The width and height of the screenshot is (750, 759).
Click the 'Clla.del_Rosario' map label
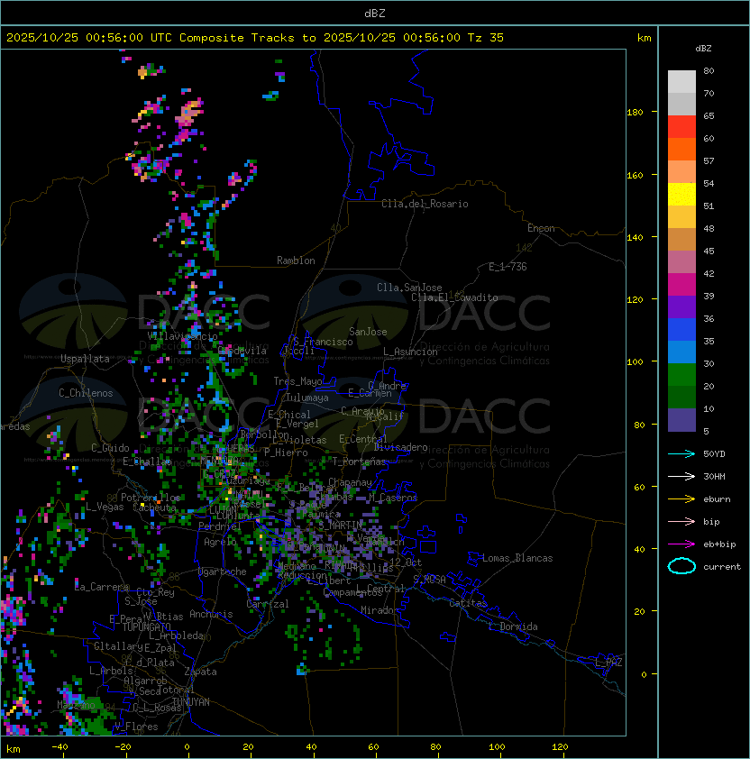point(425,204)
